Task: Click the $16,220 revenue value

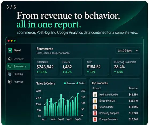Action: (x=133, y=113)
